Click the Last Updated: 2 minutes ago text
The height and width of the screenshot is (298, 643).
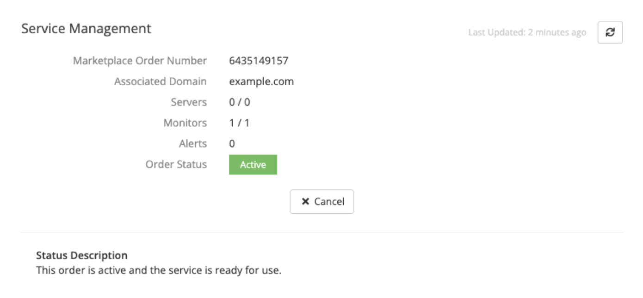point(527,32)
